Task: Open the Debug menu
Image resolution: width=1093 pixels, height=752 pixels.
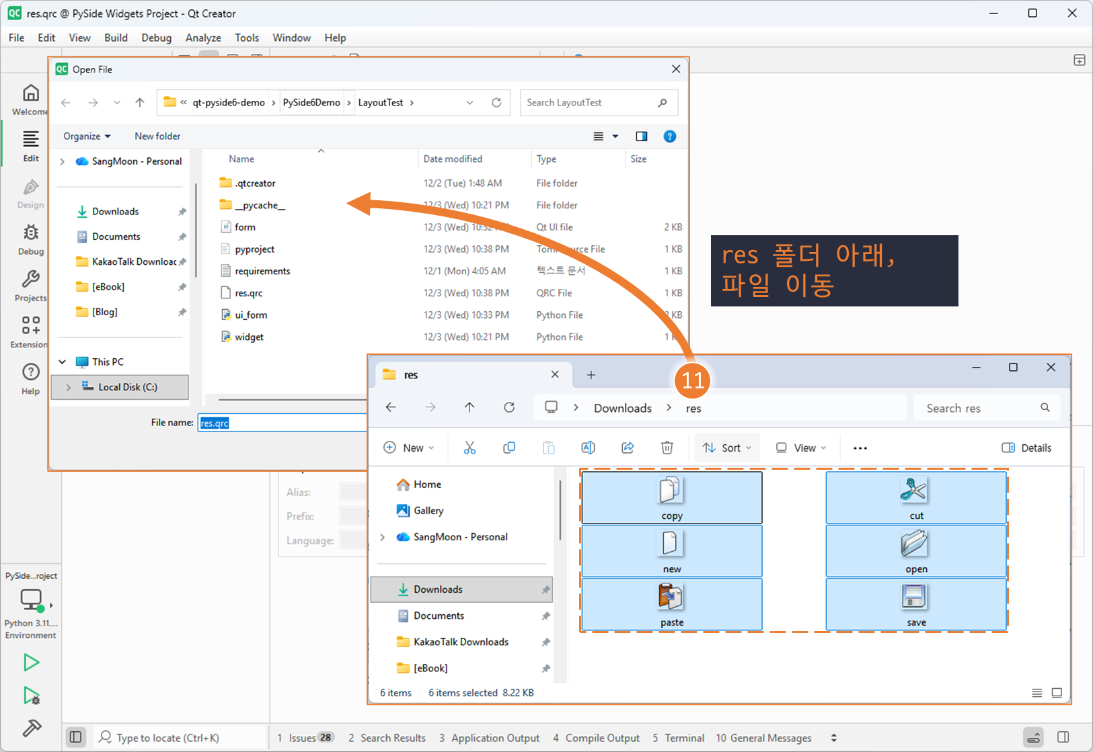Action: tap(156, 38)
